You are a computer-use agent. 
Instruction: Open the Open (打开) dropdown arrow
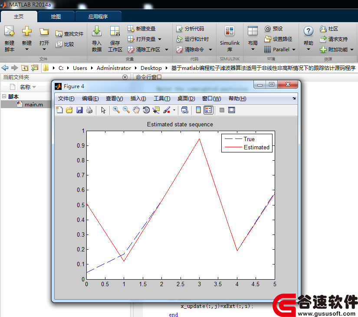44,49
